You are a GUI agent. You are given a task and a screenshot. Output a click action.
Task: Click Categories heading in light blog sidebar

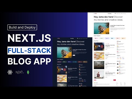(x=119, y=56)
